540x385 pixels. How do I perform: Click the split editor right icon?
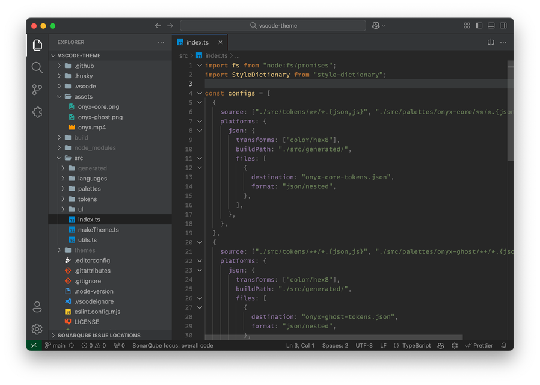(491, 42)
